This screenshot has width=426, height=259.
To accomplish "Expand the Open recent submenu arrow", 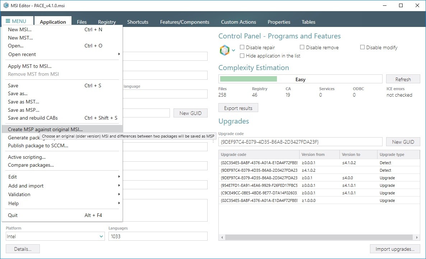I will coord(119,54).
